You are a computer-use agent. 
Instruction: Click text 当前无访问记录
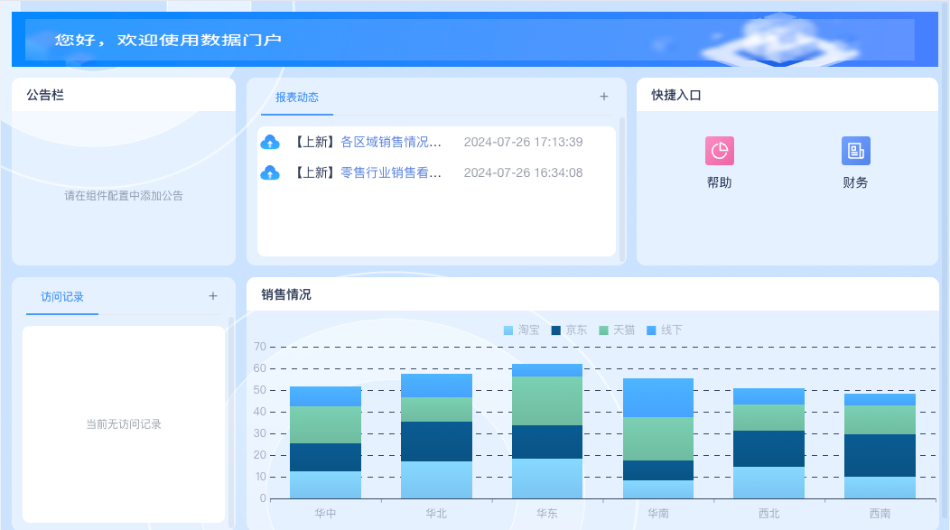pos(124,424)
